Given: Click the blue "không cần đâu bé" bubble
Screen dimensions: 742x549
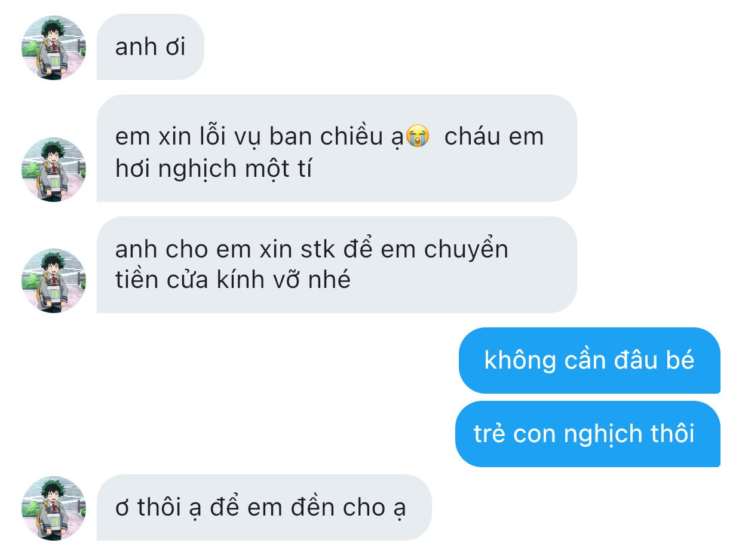Looking at the screenshot, I should coord(589,360).
